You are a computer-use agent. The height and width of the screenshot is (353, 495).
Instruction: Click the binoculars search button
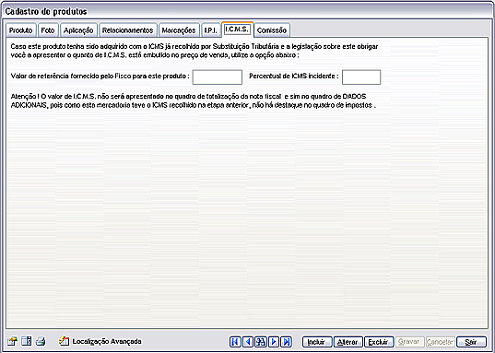click(x=261, y=342)
